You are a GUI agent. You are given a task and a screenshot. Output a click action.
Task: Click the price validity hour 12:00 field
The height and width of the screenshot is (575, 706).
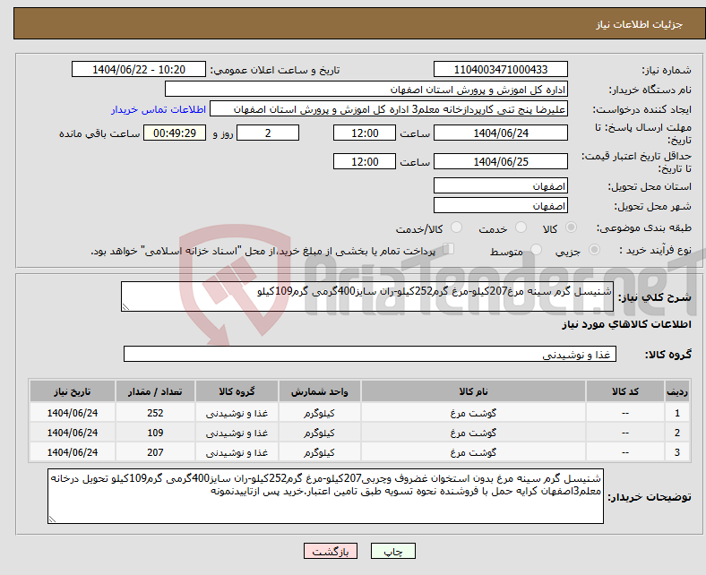click(365, 161)
